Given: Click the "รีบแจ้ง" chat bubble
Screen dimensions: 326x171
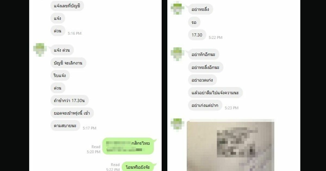Looking at the screenshot, I should click(x=60, y=75).
